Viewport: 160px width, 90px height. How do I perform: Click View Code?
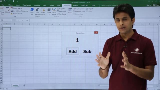(61, 11)
